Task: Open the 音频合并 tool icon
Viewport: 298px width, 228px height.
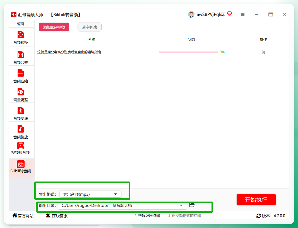Action: click(21, 55)
